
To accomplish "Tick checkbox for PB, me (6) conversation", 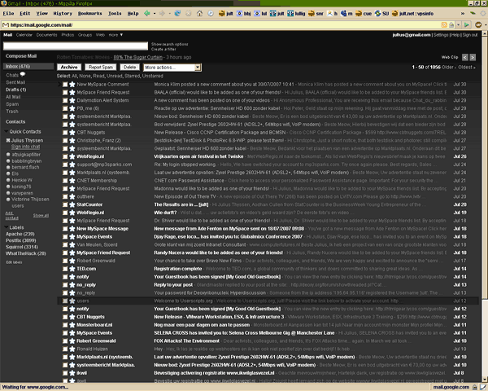I will pyautogui.click(x=65, y=108).
